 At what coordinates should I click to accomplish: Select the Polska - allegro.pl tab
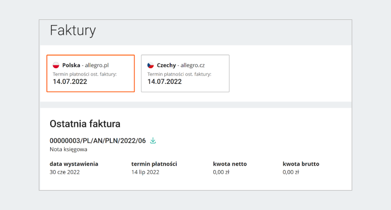coord(90,73)
